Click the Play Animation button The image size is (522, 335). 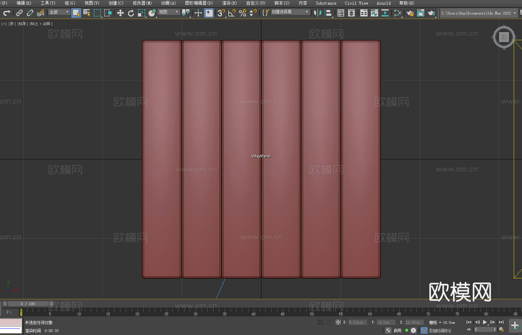[x=485, y=322]
